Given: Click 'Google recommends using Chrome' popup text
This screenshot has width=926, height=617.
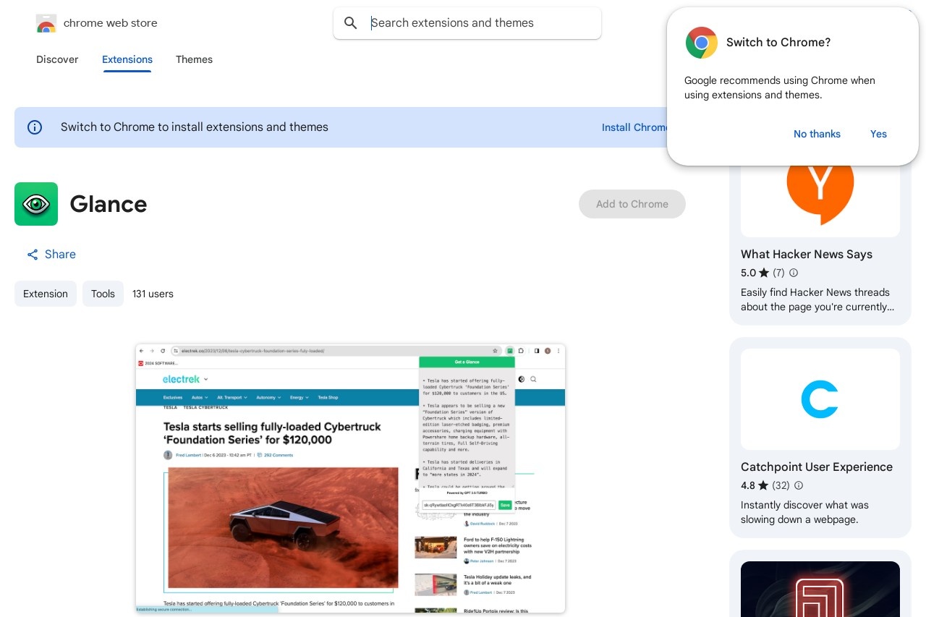Looking at the screenshot, I should 780,88.
